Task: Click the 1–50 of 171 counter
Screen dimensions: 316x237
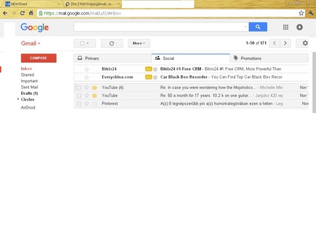Action: 256,43
